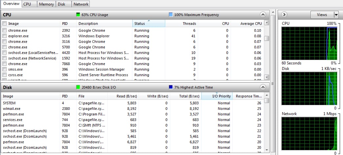Sort disk list by I/O Priority column
Image resolution: width=343 pixels, height=155 pixels.
pos(217,96)
